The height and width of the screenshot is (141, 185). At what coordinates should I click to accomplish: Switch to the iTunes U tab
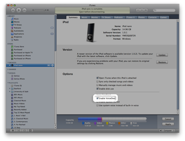pos(130,17)
